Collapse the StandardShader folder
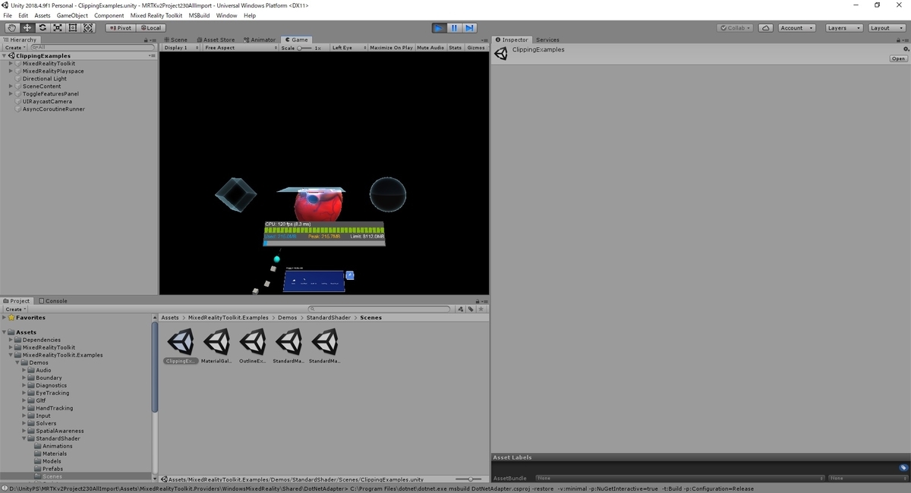The image size is (911, 493). point(24,438)
